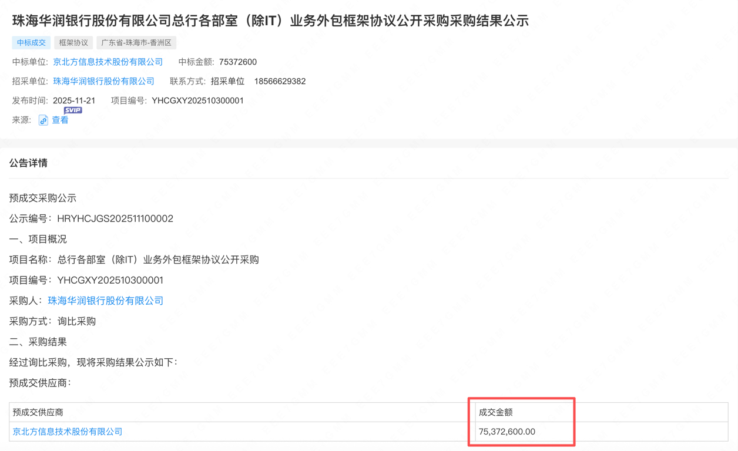Viewport: 738px width, 451px height.
Task: Click the 中标金额 value 75372600
Action: pos(238,62)
